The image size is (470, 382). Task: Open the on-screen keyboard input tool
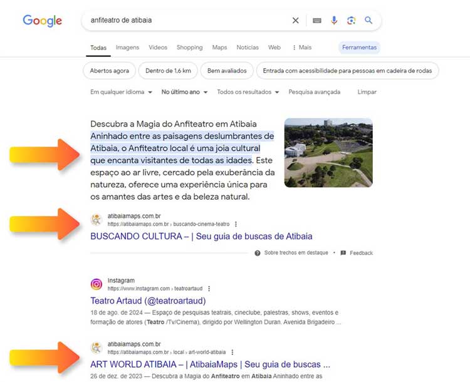317,21
